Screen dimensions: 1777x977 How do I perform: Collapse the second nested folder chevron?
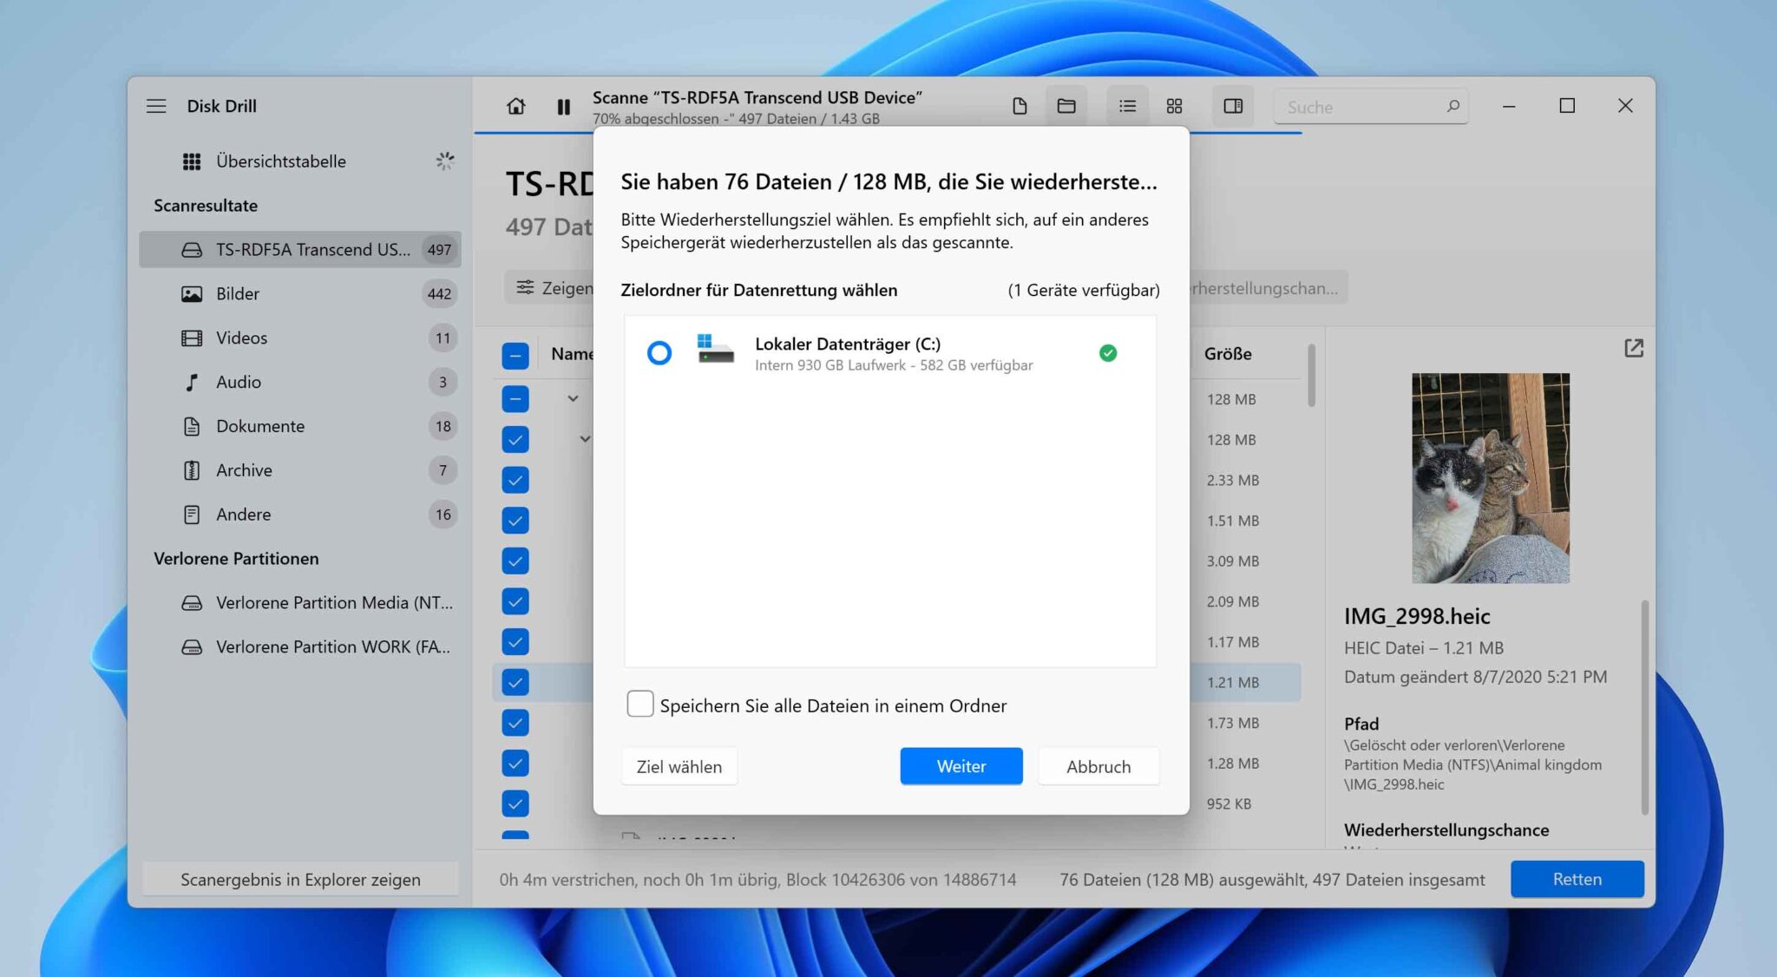tap(585, 439)
